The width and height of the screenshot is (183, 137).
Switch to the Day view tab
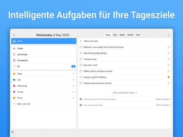(115, 35)
